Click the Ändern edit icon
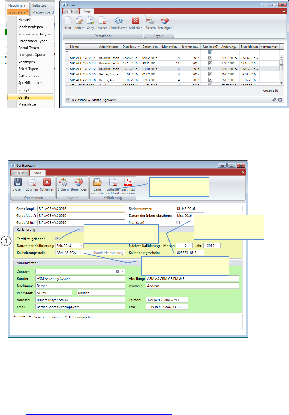Screen dimensions: 289x415 coord(80,21)
